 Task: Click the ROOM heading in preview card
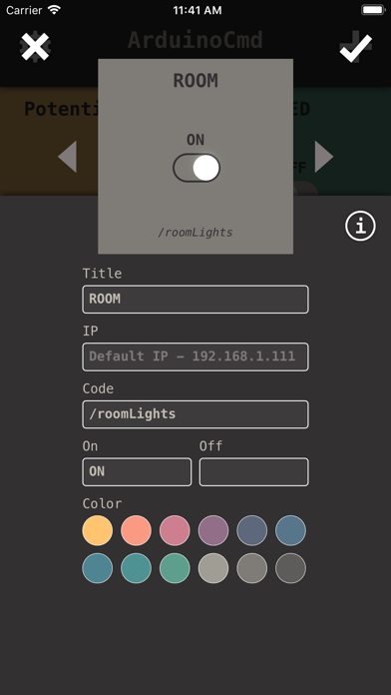[195, 81]
